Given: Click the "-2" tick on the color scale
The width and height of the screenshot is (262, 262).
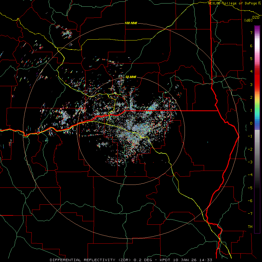Looking at the screenshot, I should 250,149.
